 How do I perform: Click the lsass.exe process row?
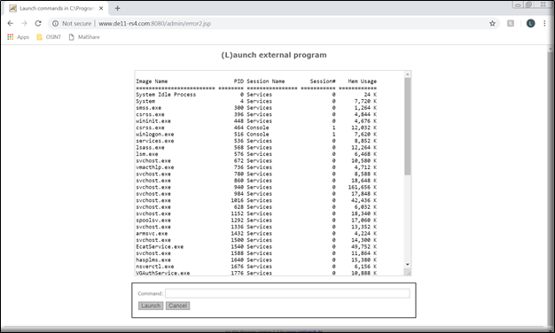click(x=256, y=147)
